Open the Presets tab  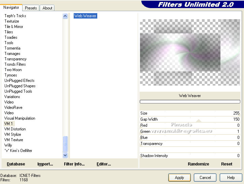pos(31,8)
